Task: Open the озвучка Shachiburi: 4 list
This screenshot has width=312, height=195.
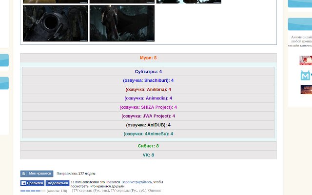Action: tap(148, 80)
